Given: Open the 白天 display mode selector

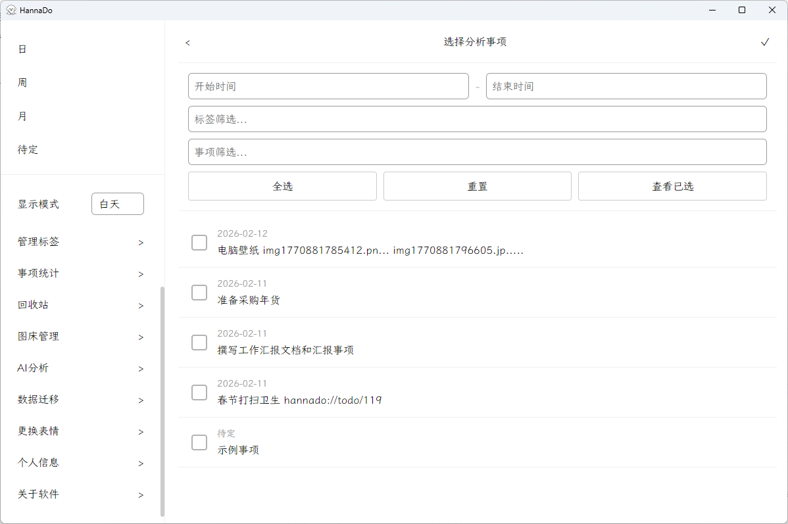Looking at the screenshot, I should [117, 204].
